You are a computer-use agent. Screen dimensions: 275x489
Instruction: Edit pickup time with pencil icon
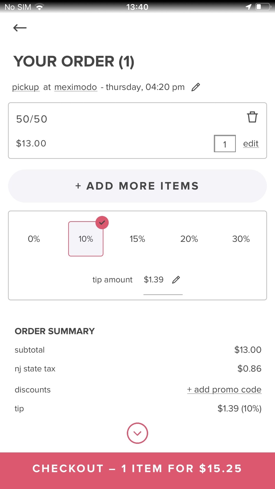pyautogui.click(x=196, y=87)
